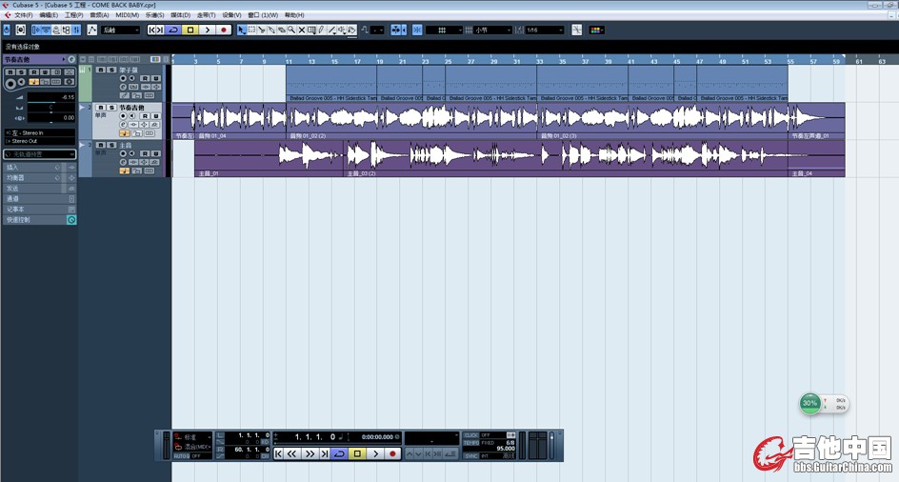Viewport: 899px width, 482px height.
Task: Open the MIDI(M) menu
Action: tap(127, 15)
